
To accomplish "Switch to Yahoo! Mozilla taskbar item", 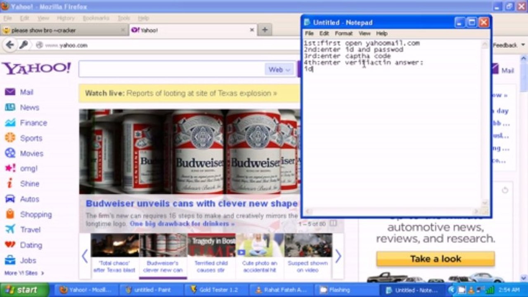I will coord(87,290).
